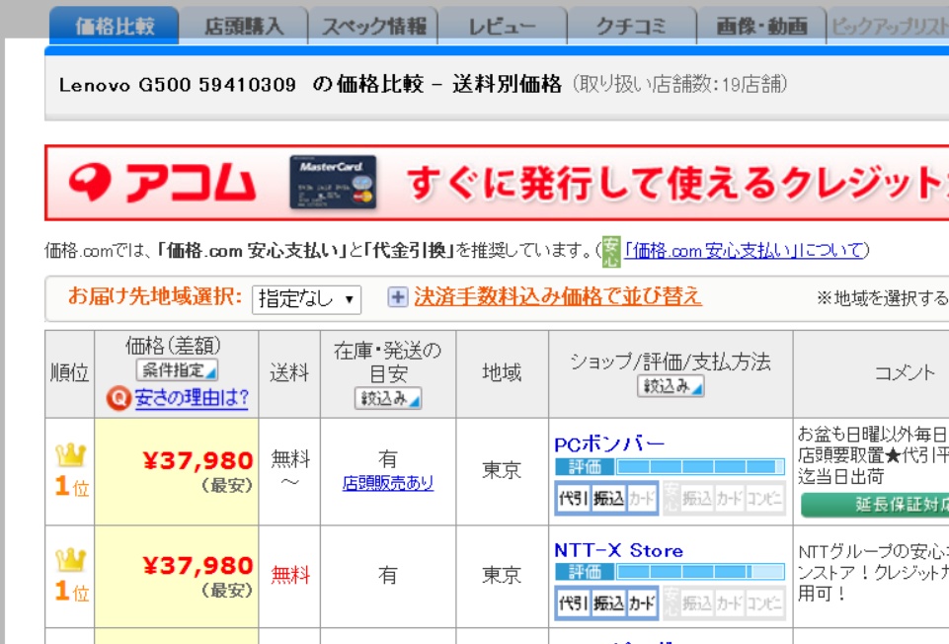Screen dimensions: 949x644
Task: Open 絞込み filter under ショップ/評価/支払方法
Action: (671, 386)
